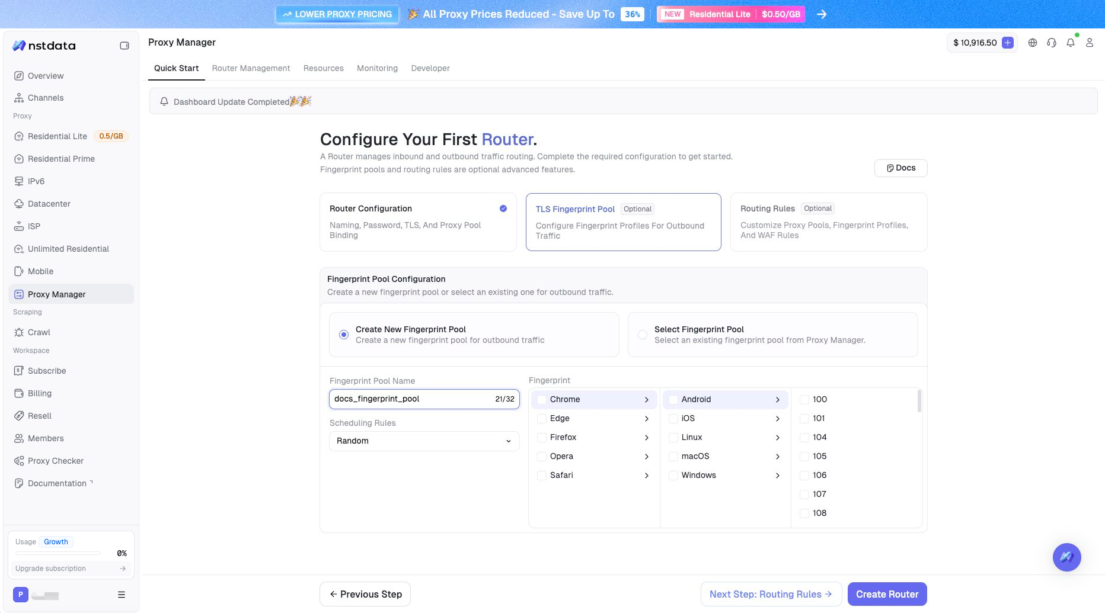Click the usage progress bar
1105x613 pixels.
coord(58,553)
